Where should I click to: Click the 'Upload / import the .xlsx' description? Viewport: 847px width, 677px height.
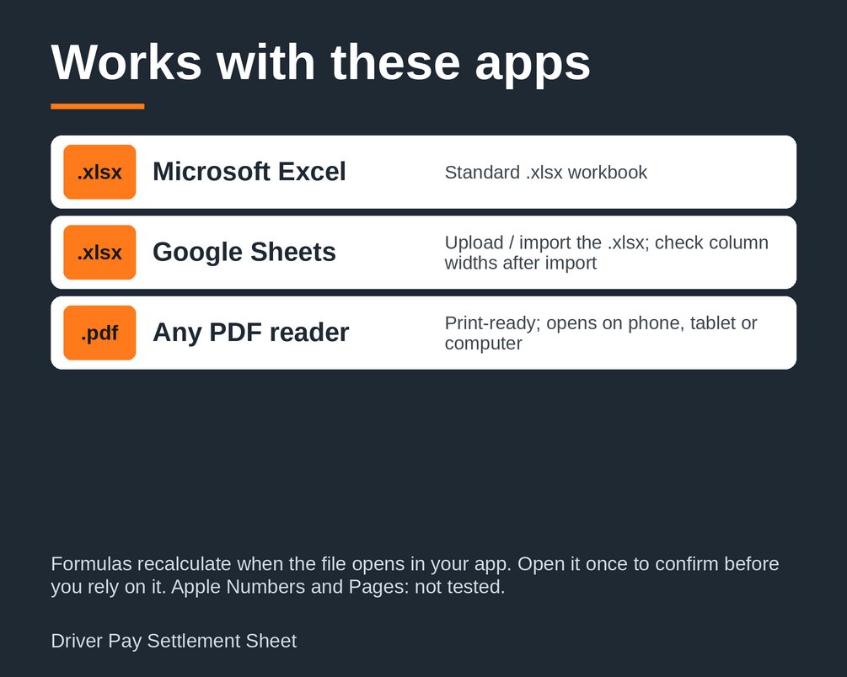[606, 252]
